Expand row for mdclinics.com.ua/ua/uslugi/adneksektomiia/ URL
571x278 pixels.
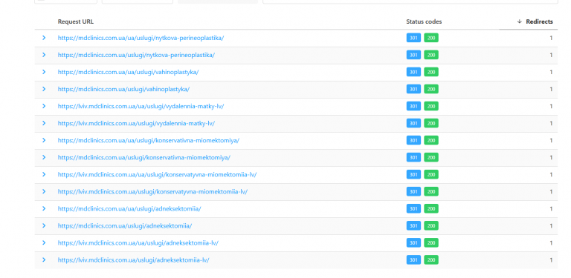(x=44, y=208)
